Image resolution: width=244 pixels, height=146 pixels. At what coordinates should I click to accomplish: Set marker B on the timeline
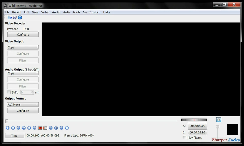(45, 128)
